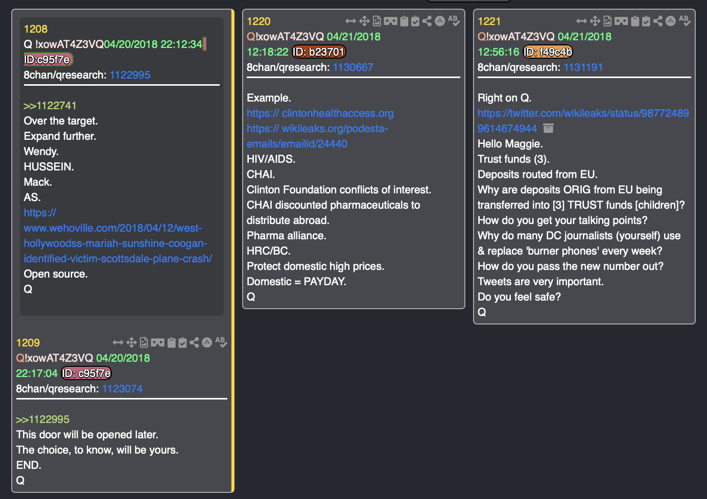Click the tripcode Q!xowAT4Z3VQ on post 1220
Screen dimensions: 707x499
285,37
